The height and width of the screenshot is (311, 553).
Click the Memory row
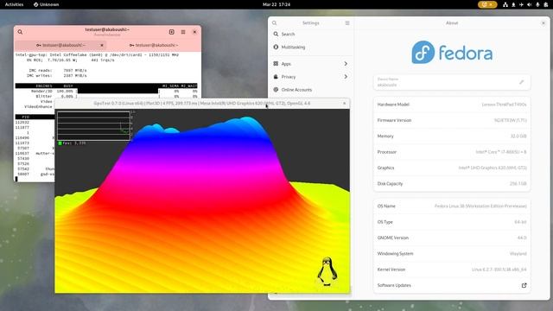(x=452, y=136)
